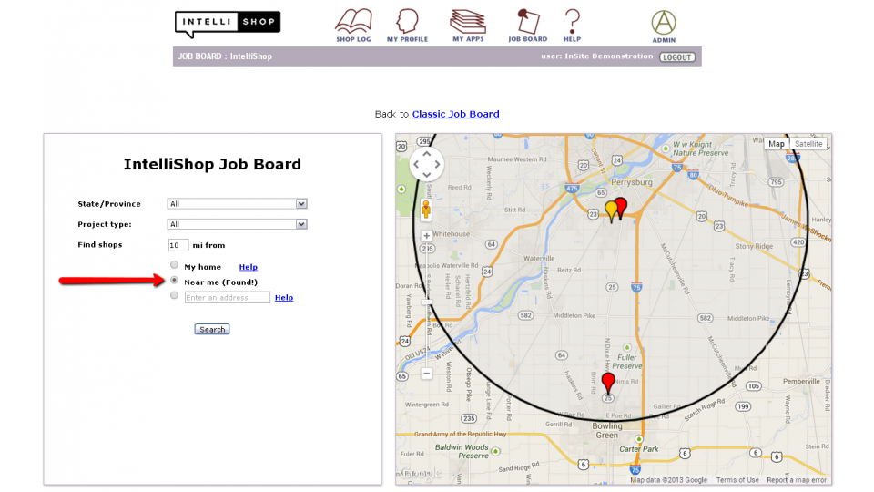
Task: Open the My Apps icon
Action: pyautogui.click(x=468, y=23)
